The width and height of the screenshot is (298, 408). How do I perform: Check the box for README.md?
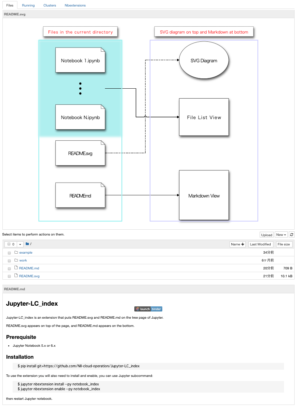click(9, 269)
